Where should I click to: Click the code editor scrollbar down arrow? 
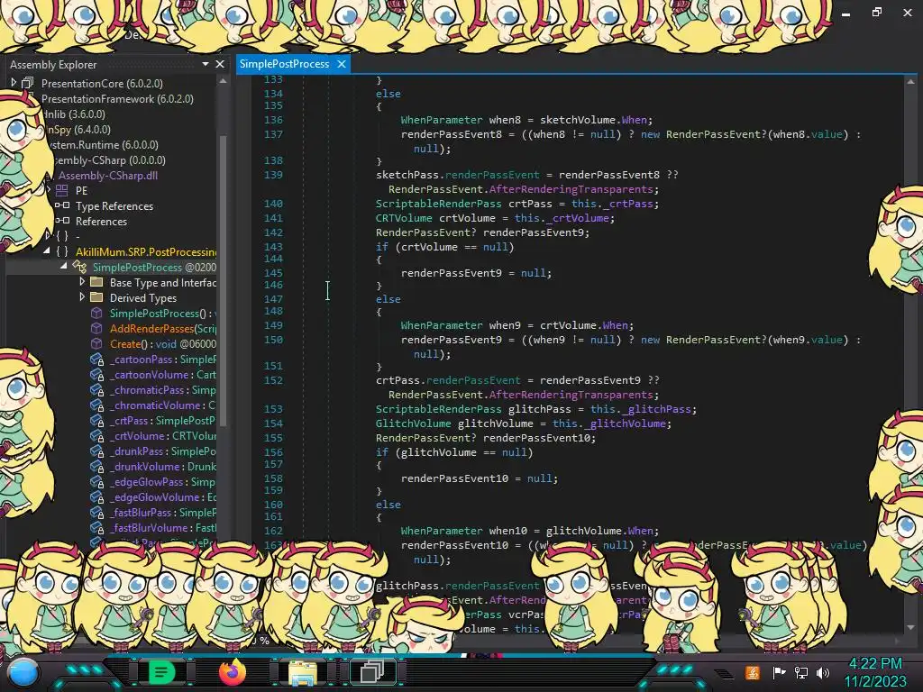pyautogui.click(x=910, y=627)
